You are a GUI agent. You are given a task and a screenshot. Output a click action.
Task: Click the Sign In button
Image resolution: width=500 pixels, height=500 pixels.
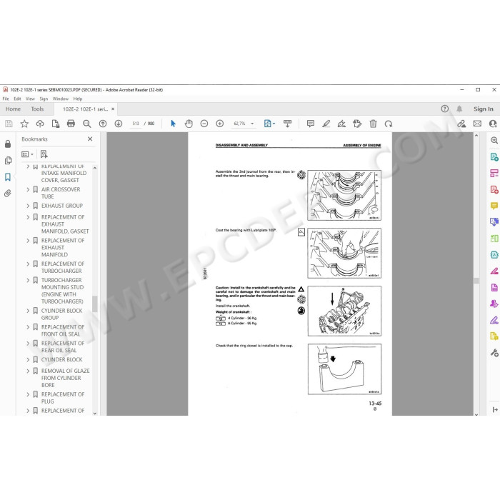click(484, 109)
